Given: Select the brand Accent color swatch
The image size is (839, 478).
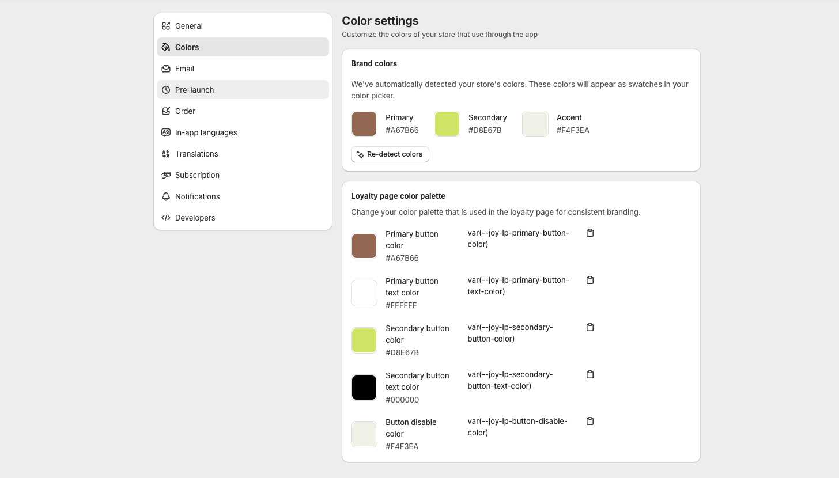Looking at the screenshot, I should (x=535, y=124).
